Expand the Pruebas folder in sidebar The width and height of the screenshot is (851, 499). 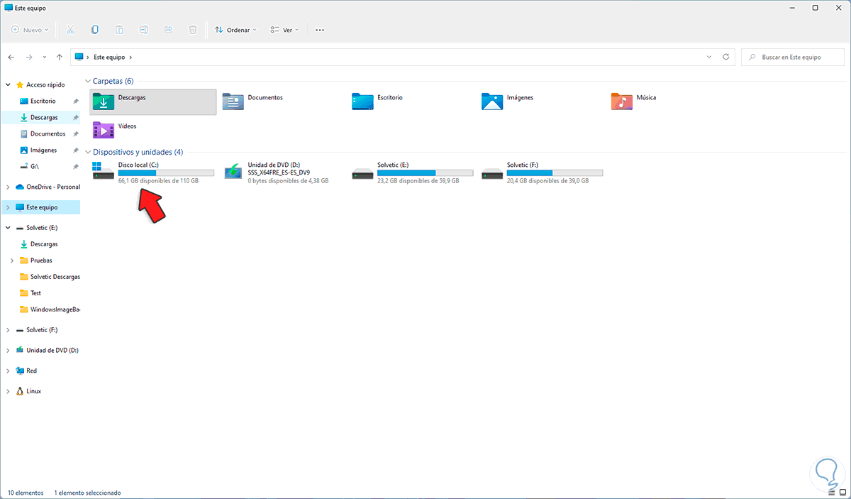[13, 261]
